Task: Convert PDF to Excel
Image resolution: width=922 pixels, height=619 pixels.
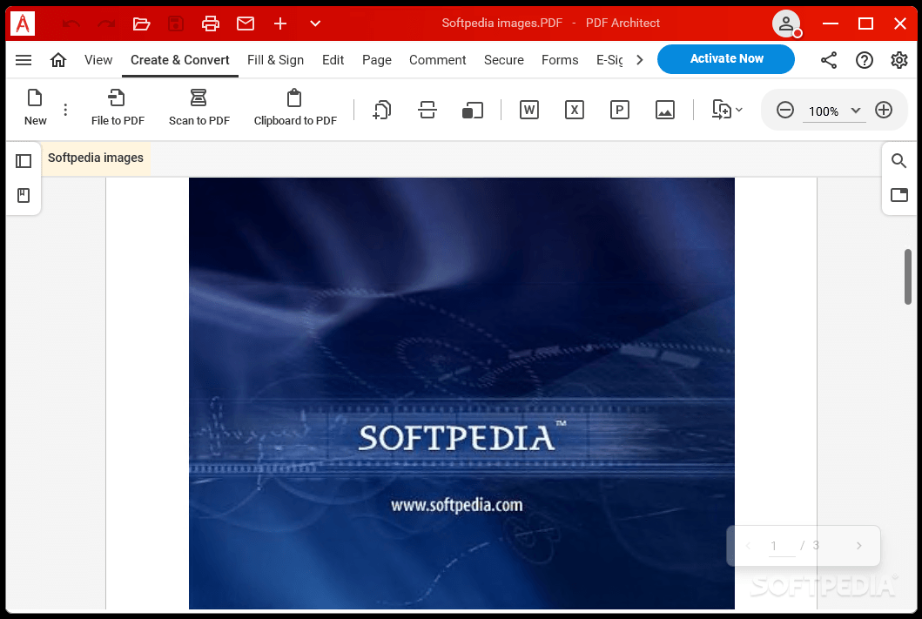Action: point(575,110)
